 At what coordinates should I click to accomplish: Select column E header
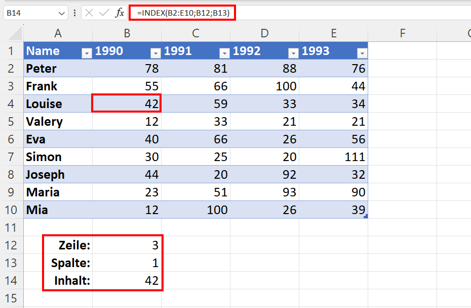[333, 33]
